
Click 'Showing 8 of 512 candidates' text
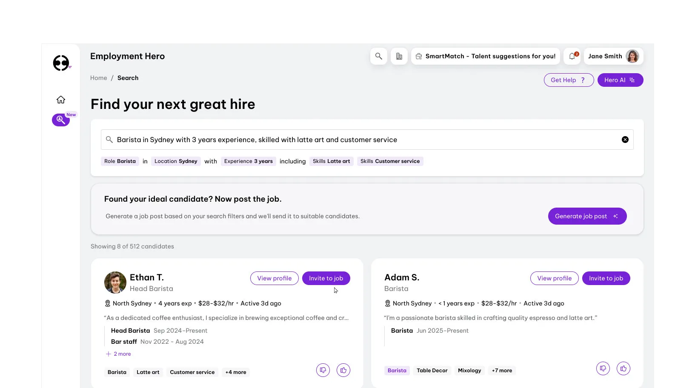pos(132,246)
